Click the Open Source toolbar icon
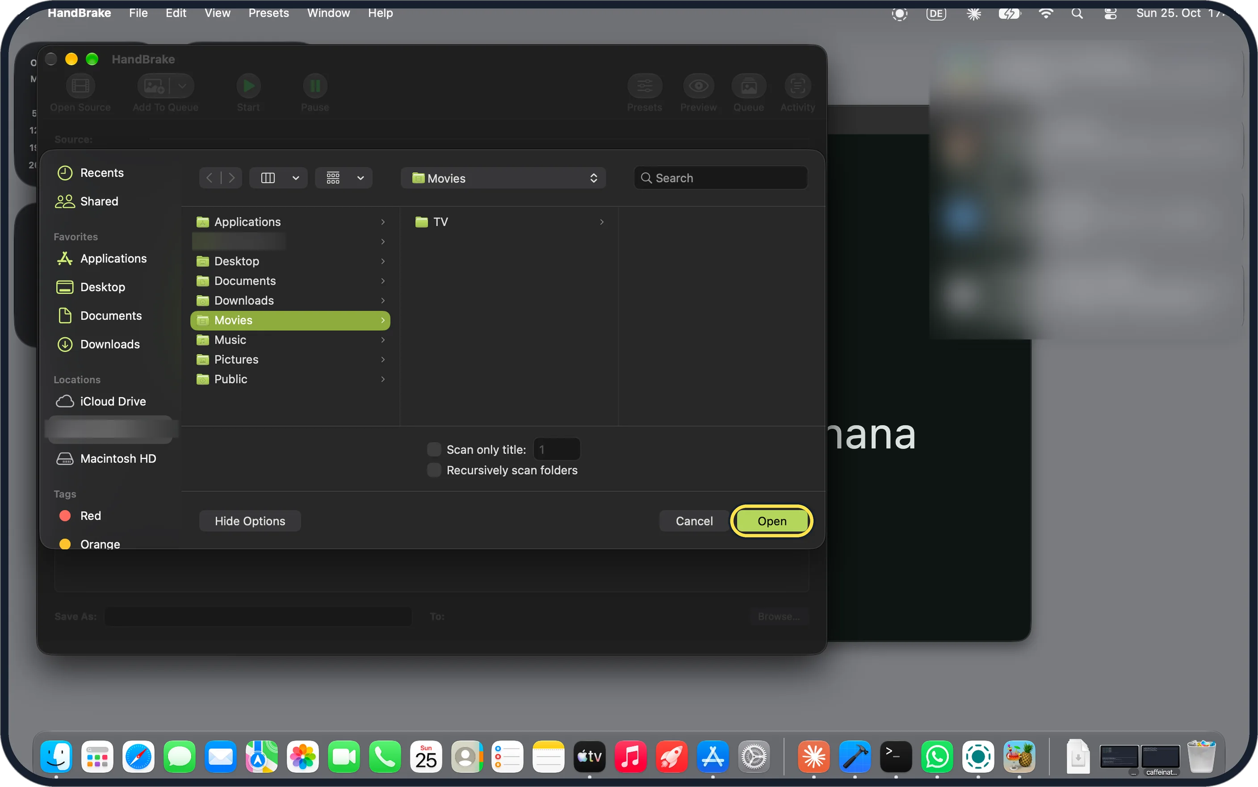Image resolution: width=1258 pixels, height=787 pixels. tap(80, 86)
